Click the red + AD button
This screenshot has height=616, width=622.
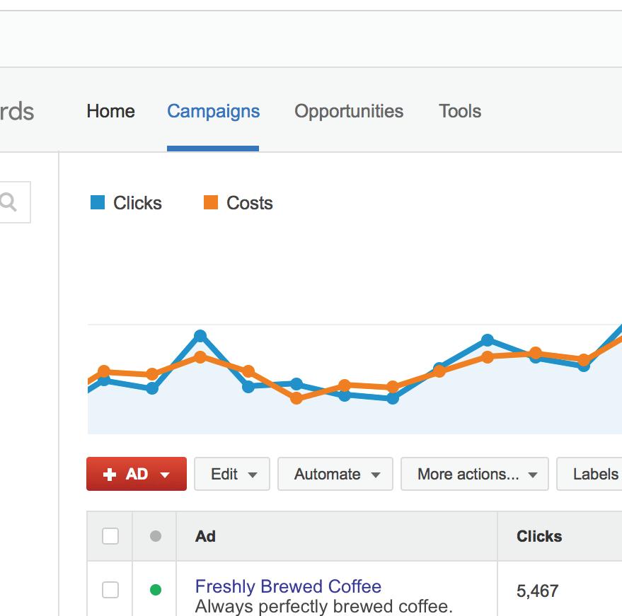click(x=137, y=474)
